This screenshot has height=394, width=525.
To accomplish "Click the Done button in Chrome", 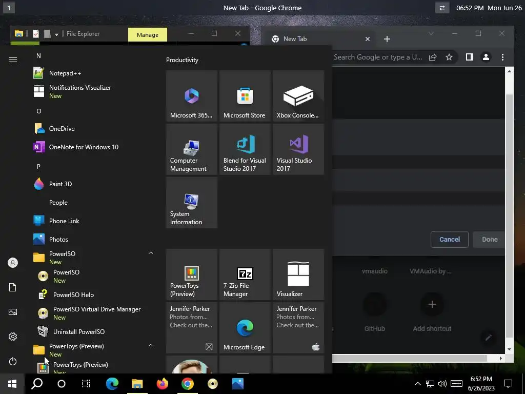I will 490,239.
